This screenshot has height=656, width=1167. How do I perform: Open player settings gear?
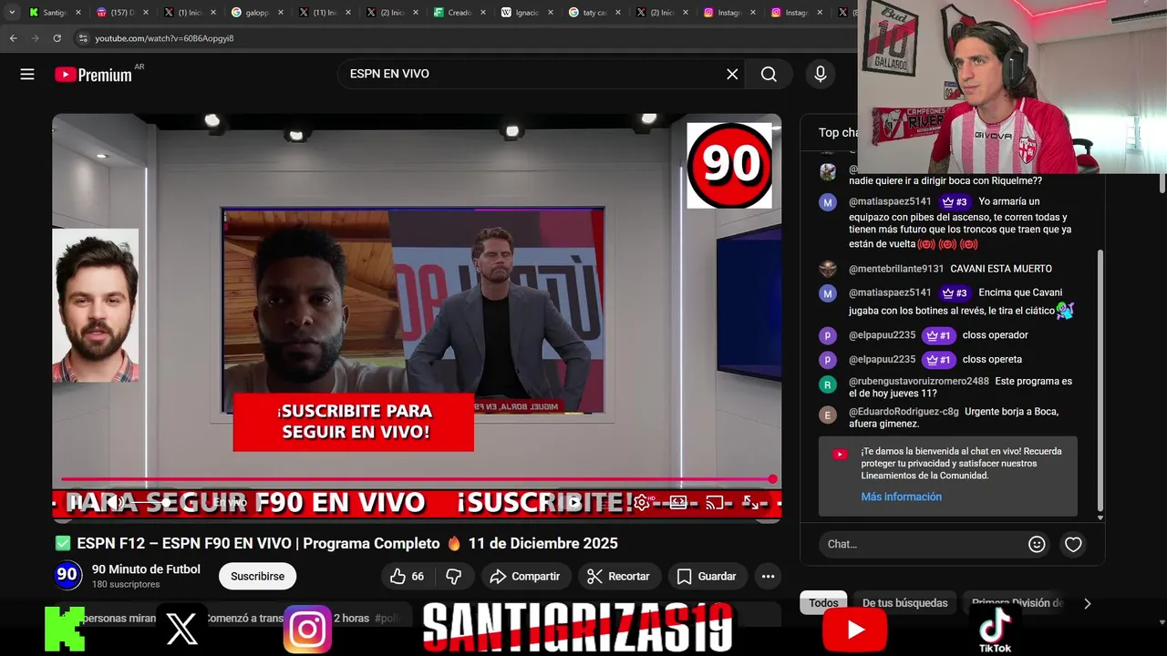pos(643,502)
